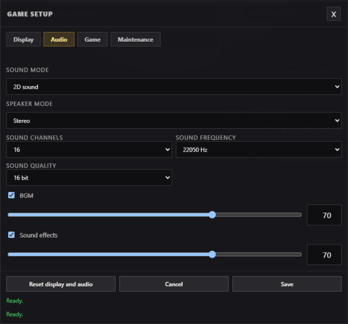The height and width of the screenshot is (324, 348).
Task: Click the GAME SETUP title text
Action: 30,14
